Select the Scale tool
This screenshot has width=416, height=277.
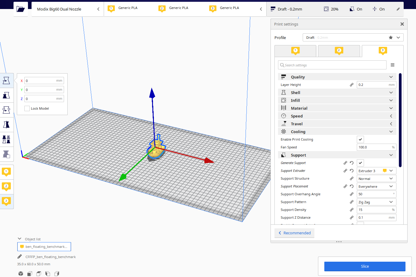tap(6, 95)
